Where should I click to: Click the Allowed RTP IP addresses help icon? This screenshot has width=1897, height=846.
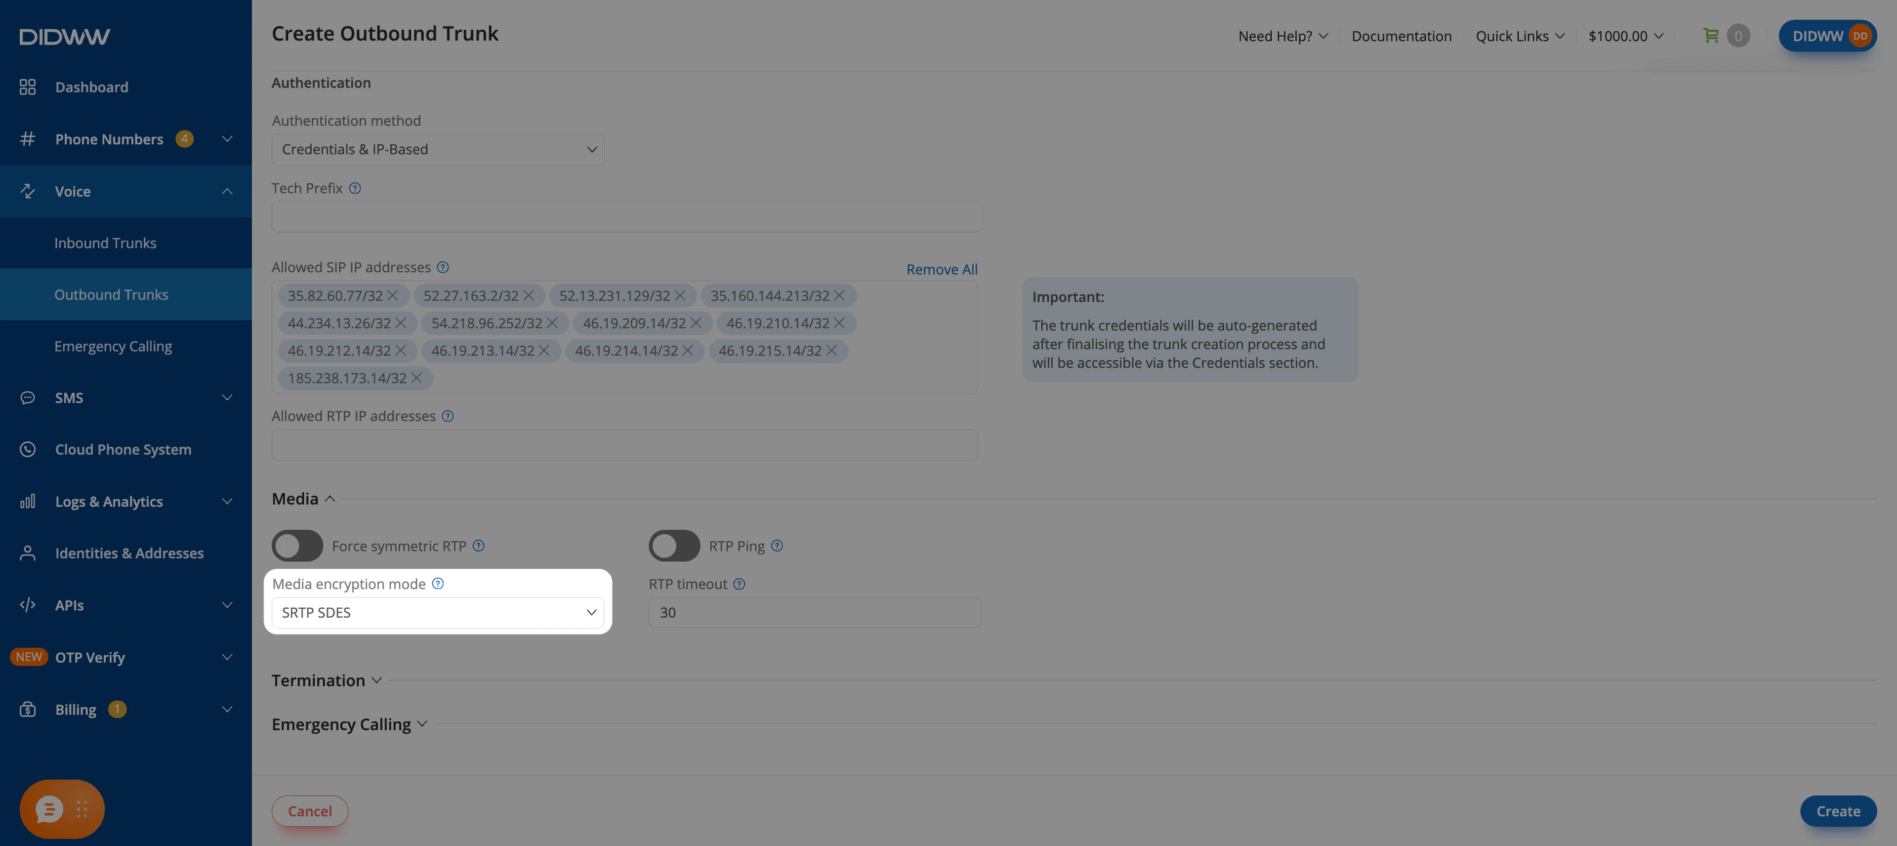pos(448,417)
